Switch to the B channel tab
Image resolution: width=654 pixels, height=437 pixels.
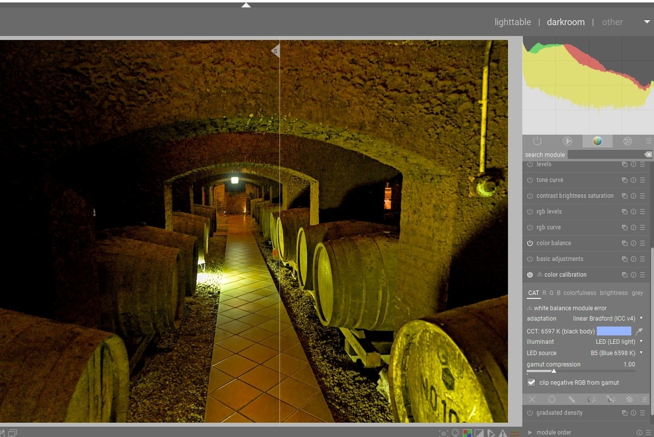pos(559,293)
